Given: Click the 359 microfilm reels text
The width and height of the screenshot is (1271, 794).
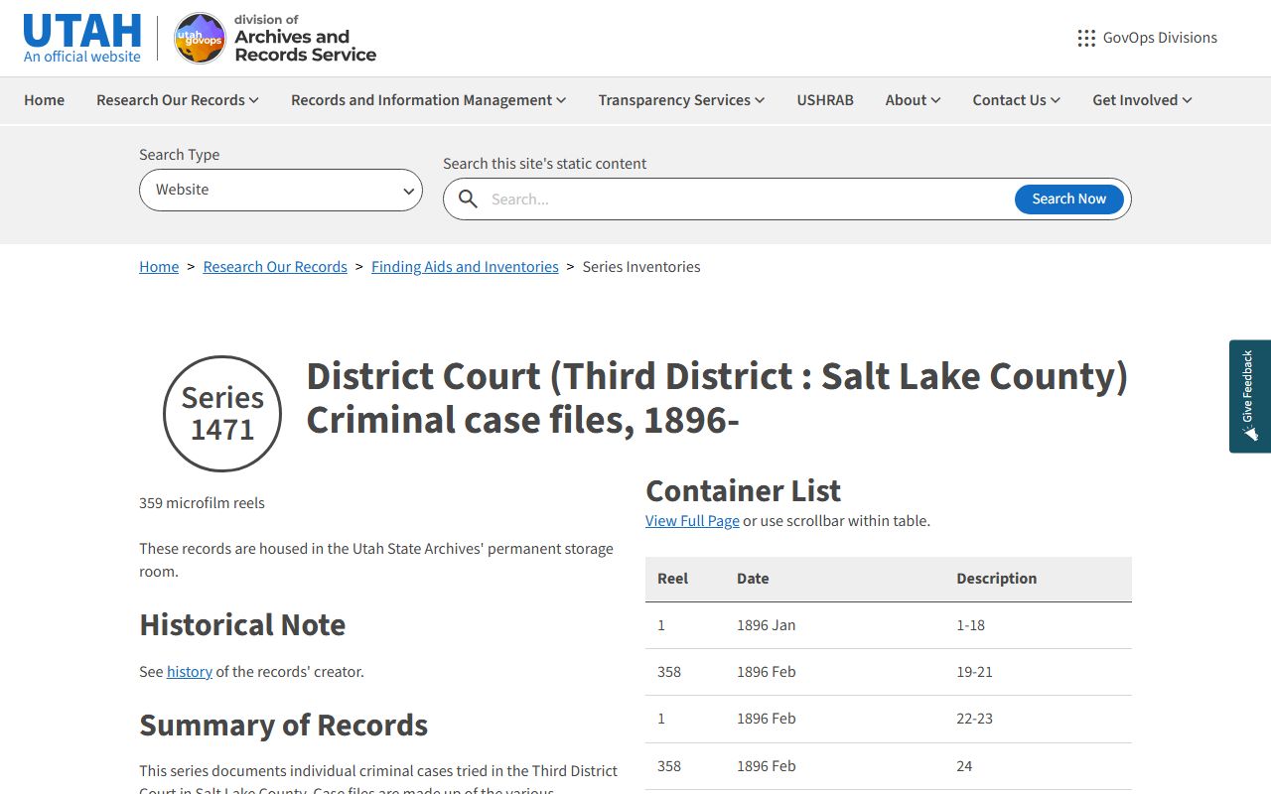Looking at the screenshot, I should [202, 503].
